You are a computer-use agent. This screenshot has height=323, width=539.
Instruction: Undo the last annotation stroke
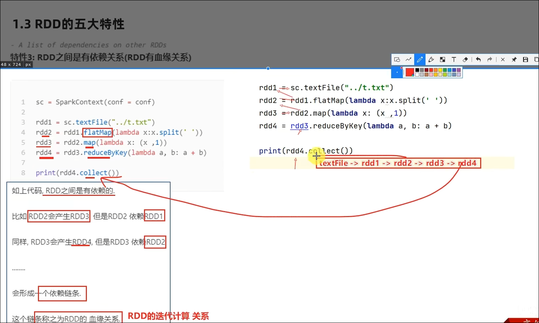click(478, 59)
